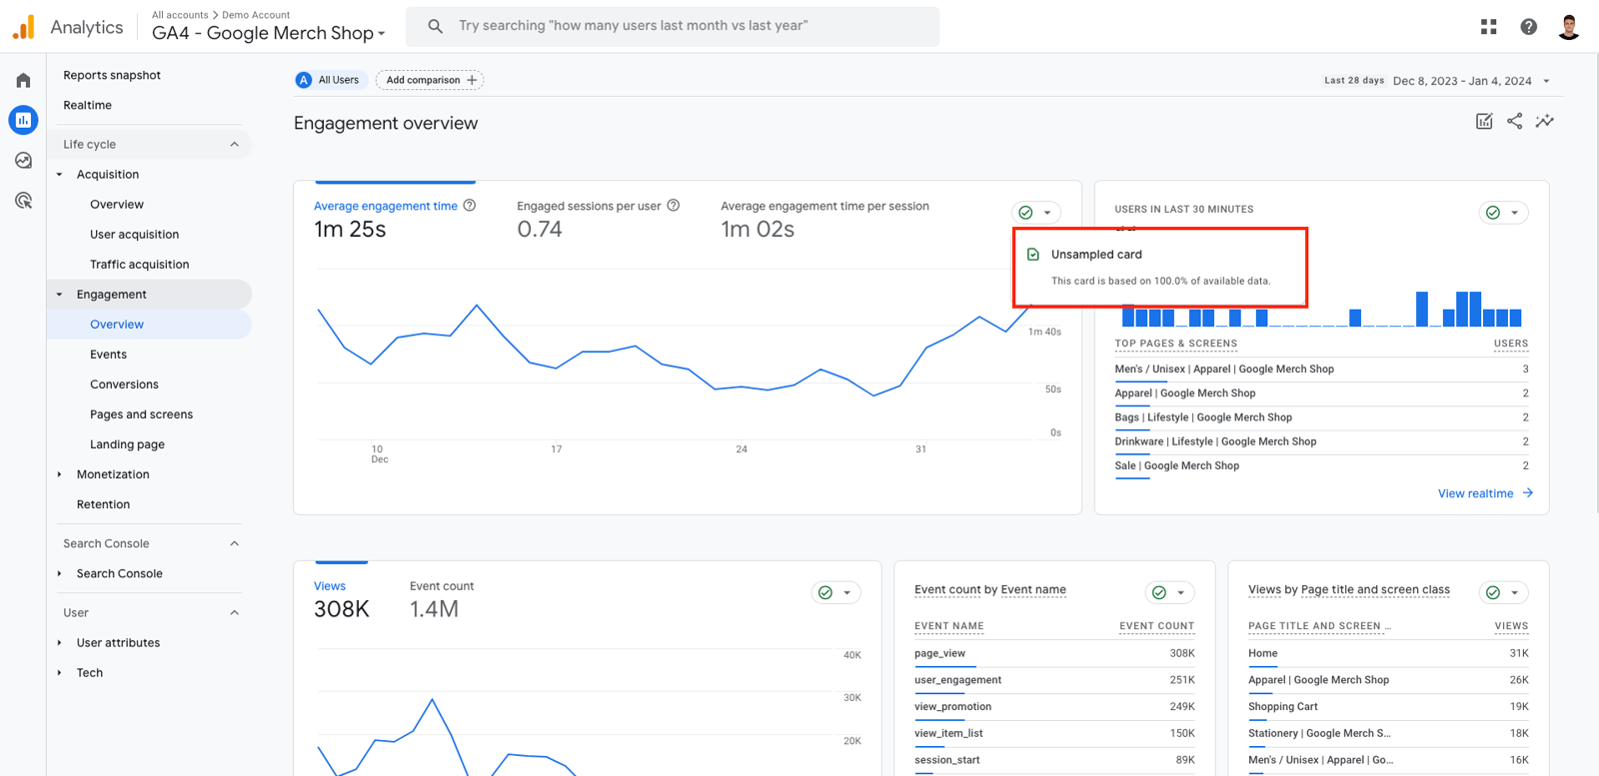Select the Reports icon in left rail
This screenshot has height=776, width=1599.
point(23,120)
